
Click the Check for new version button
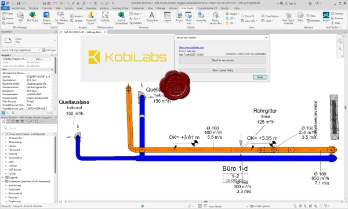click(x=223, y=60)
